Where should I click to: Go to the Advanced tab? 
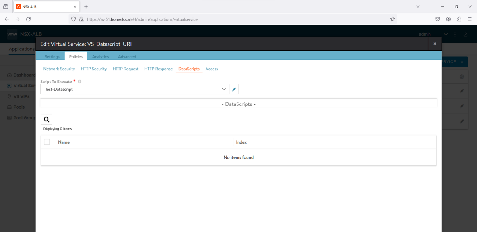(x=127, y=57)
